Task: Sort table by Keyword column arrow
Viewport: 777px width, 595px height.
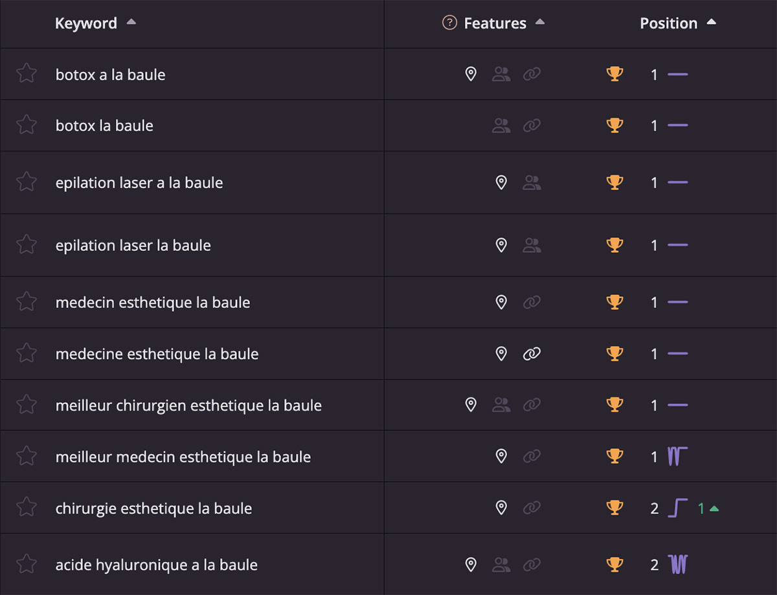Action: [131, 22]
